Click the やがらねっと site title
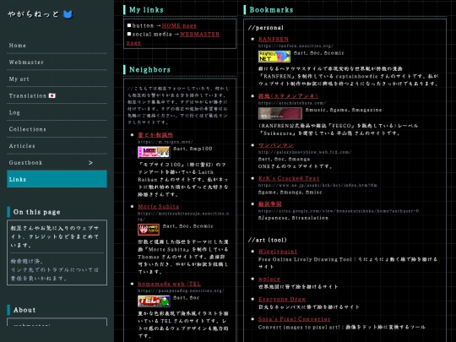456x342 pixels. coord(33,14)
